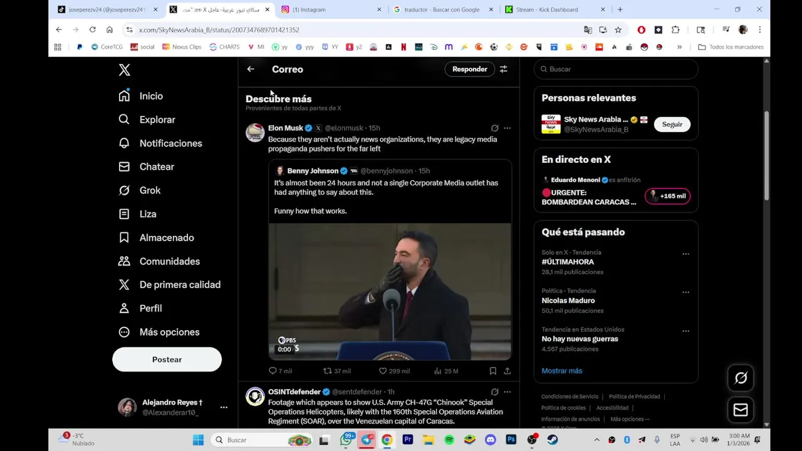Open the floating messages envelope button

tap(741, 410)
